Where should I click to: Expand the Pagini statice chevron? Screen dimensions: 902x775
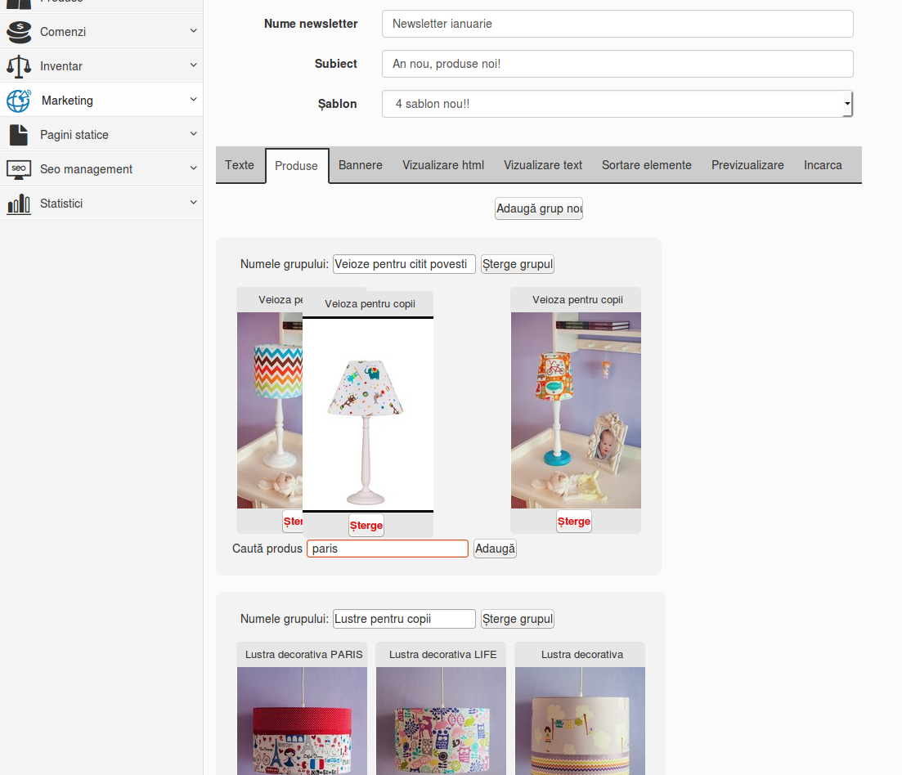[x=193, y=134]
